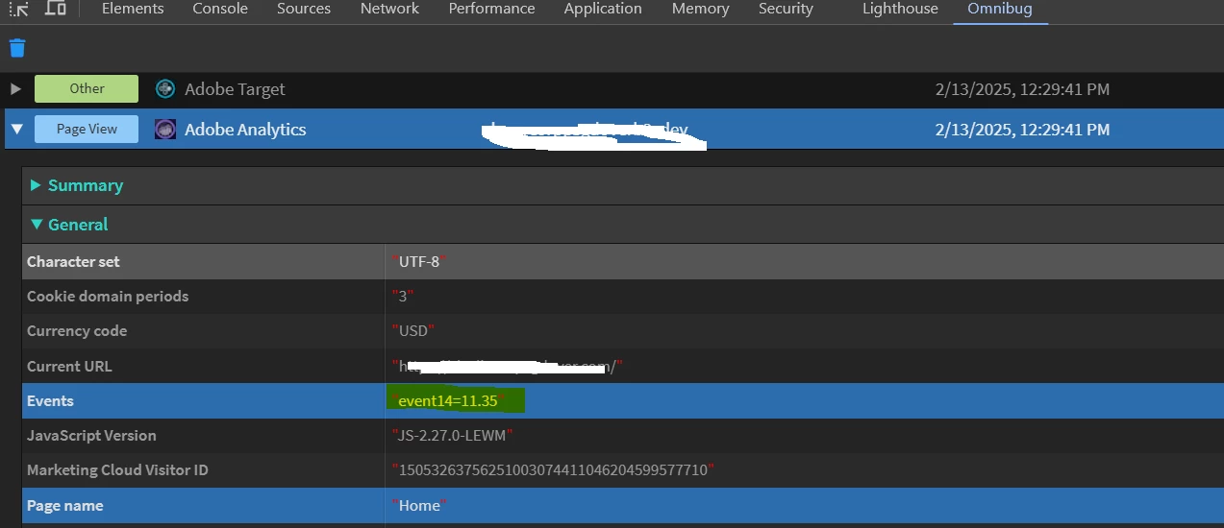The height and width of the screenshot is (528, 1224).
Task: Click the green Other badge
Action: point(87,88)
